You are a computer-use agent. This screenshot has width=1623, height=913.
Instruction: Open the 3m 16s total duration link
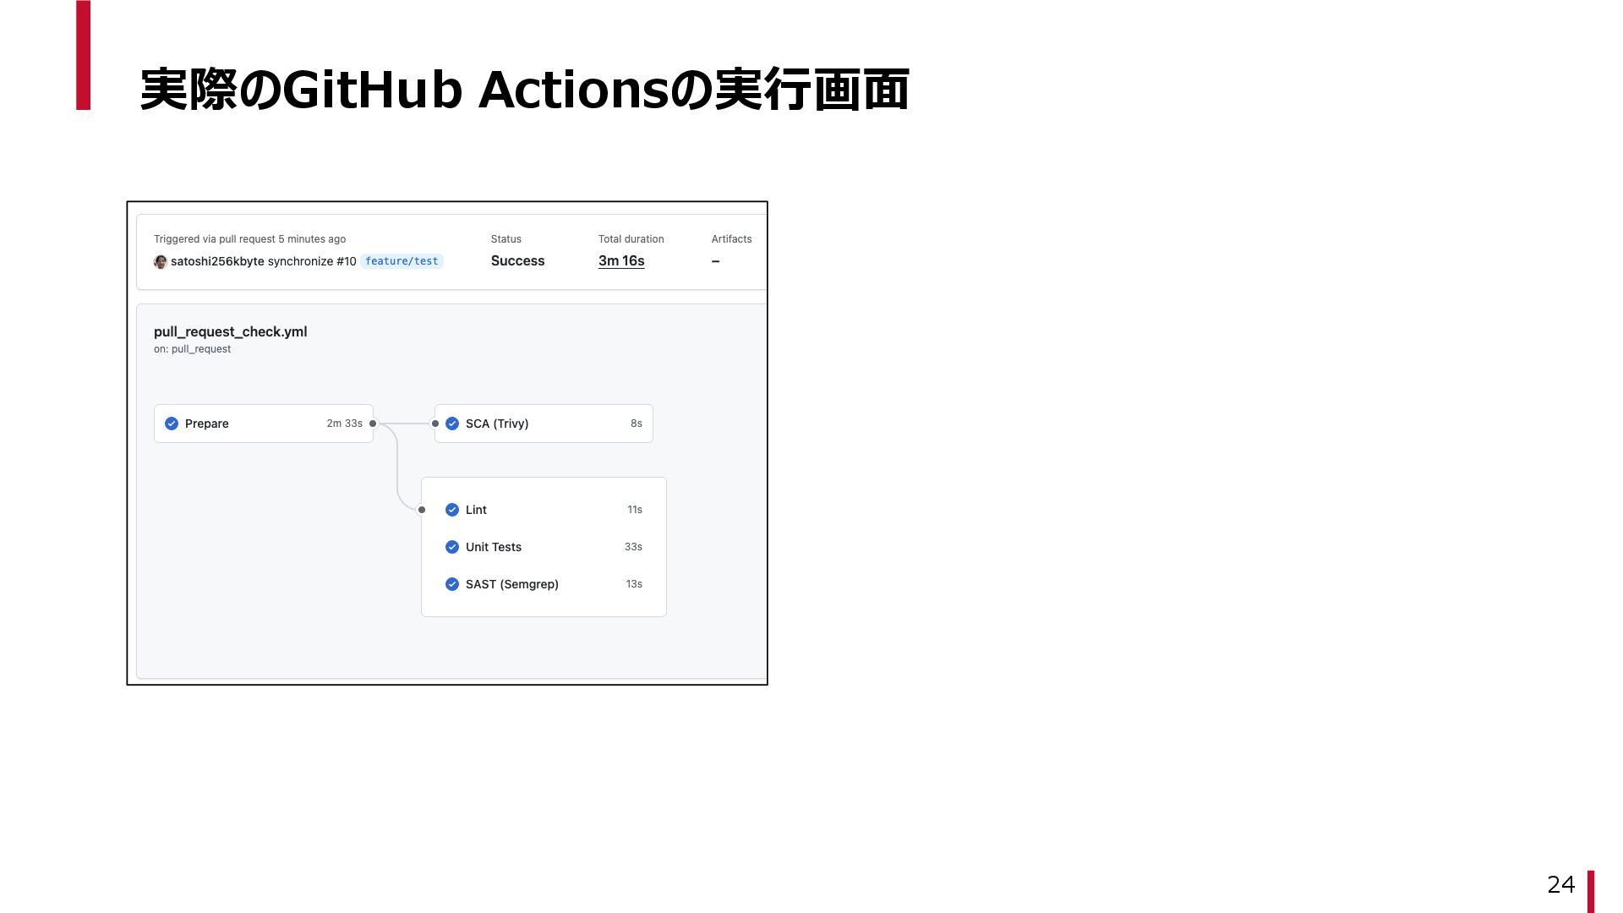coord(621,261)
